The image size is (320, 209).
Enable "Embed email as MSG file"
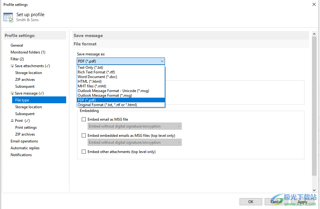tap(84, 119)
